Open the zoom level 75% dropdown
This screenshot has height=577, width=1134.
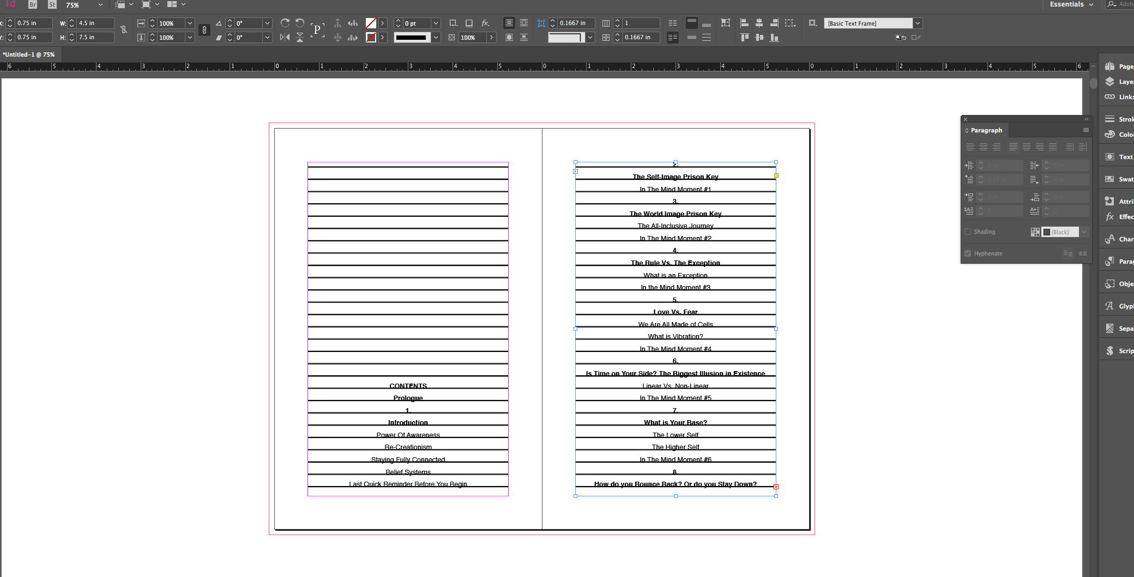tap(100, 5)
